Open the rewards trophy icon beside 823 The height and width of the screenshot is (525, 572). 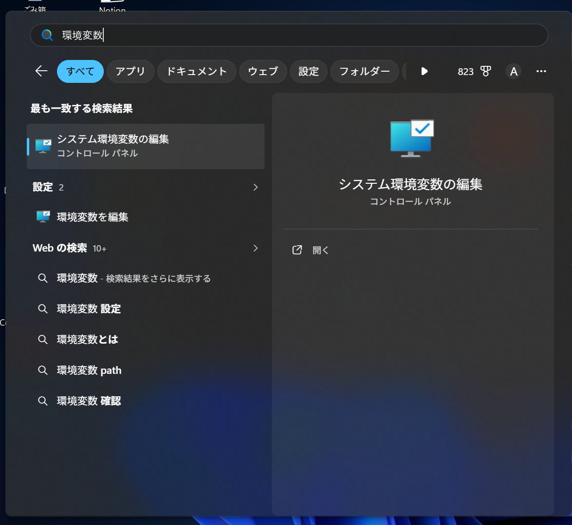tap(486, 71)
